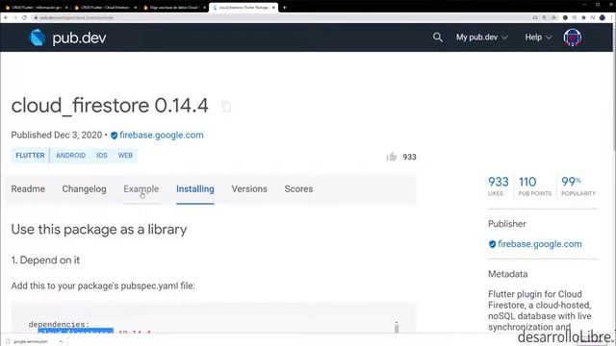Open google-services.json in downloads bar

click(x=30, y=342)
